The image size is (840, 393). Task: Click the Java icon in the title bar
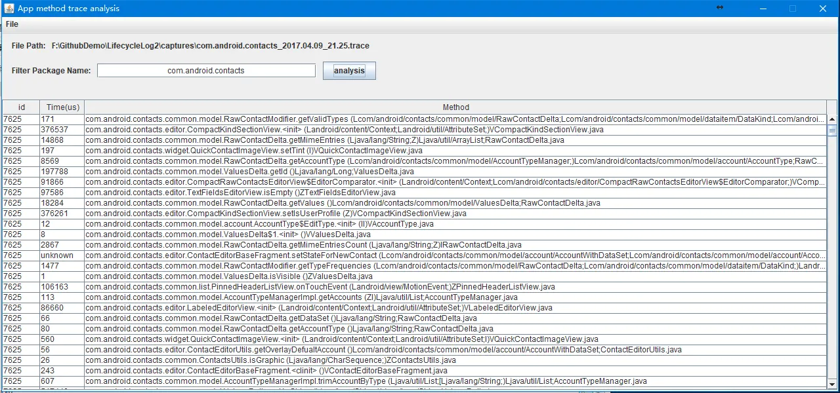8,9
